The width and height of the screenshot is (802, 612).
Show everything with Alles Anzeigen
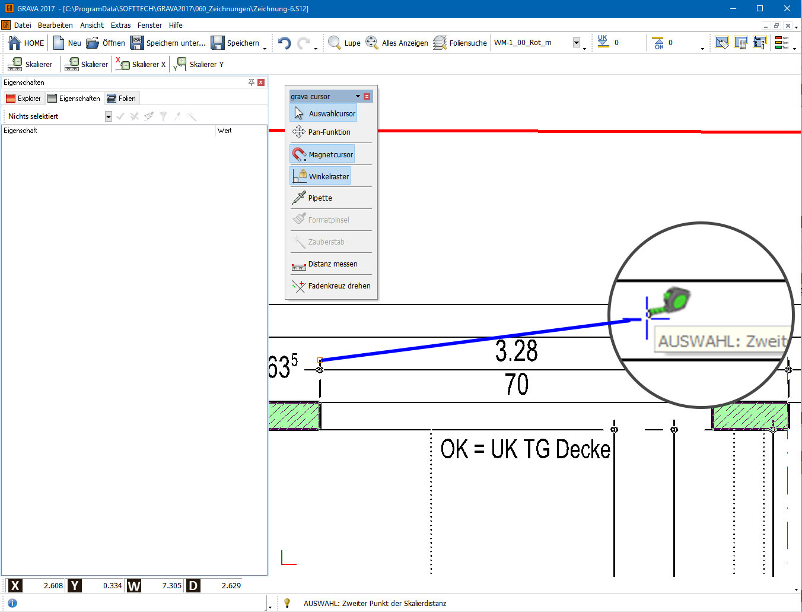[397, 43]
